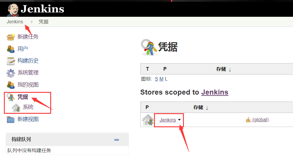The width and height of the screenshot is (293, 159).
Task: Click the 用户 people icon
Action: click(11, 49)
